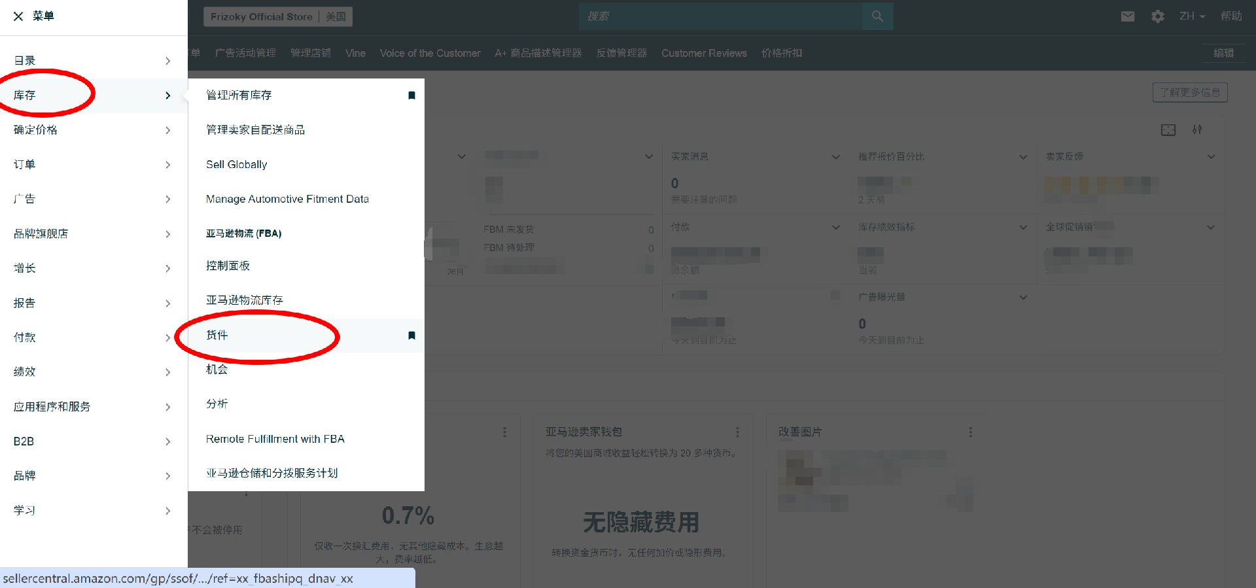Click into the 搜索 search field
The width and height of the screenshot is (1256, 588).
point(720,16)
